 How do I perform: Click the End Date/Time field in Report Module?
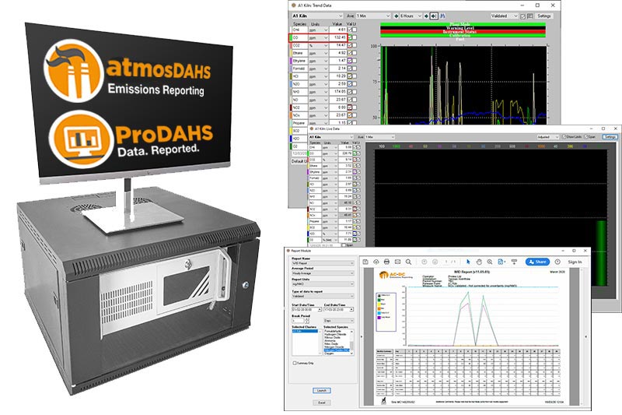[339, 309]
